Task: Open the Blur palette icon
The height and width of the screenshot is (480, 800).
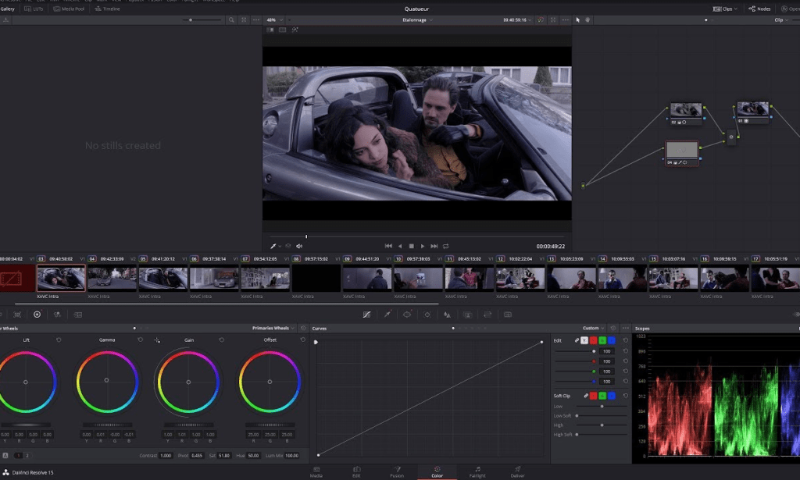Action: pyautogui.click(x=448, y=315)
